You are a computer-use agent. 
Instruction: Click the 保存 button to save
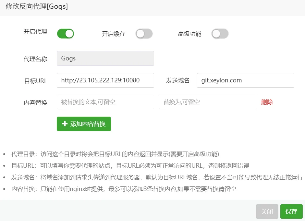point(291,212)
